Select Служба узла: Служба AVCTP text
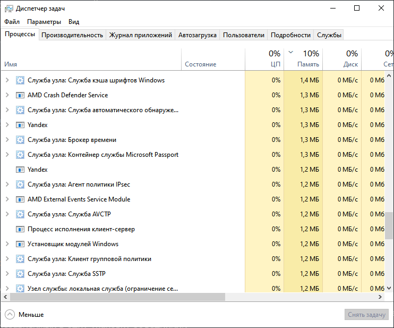This screenshot has width=394, height=328. 69,214
